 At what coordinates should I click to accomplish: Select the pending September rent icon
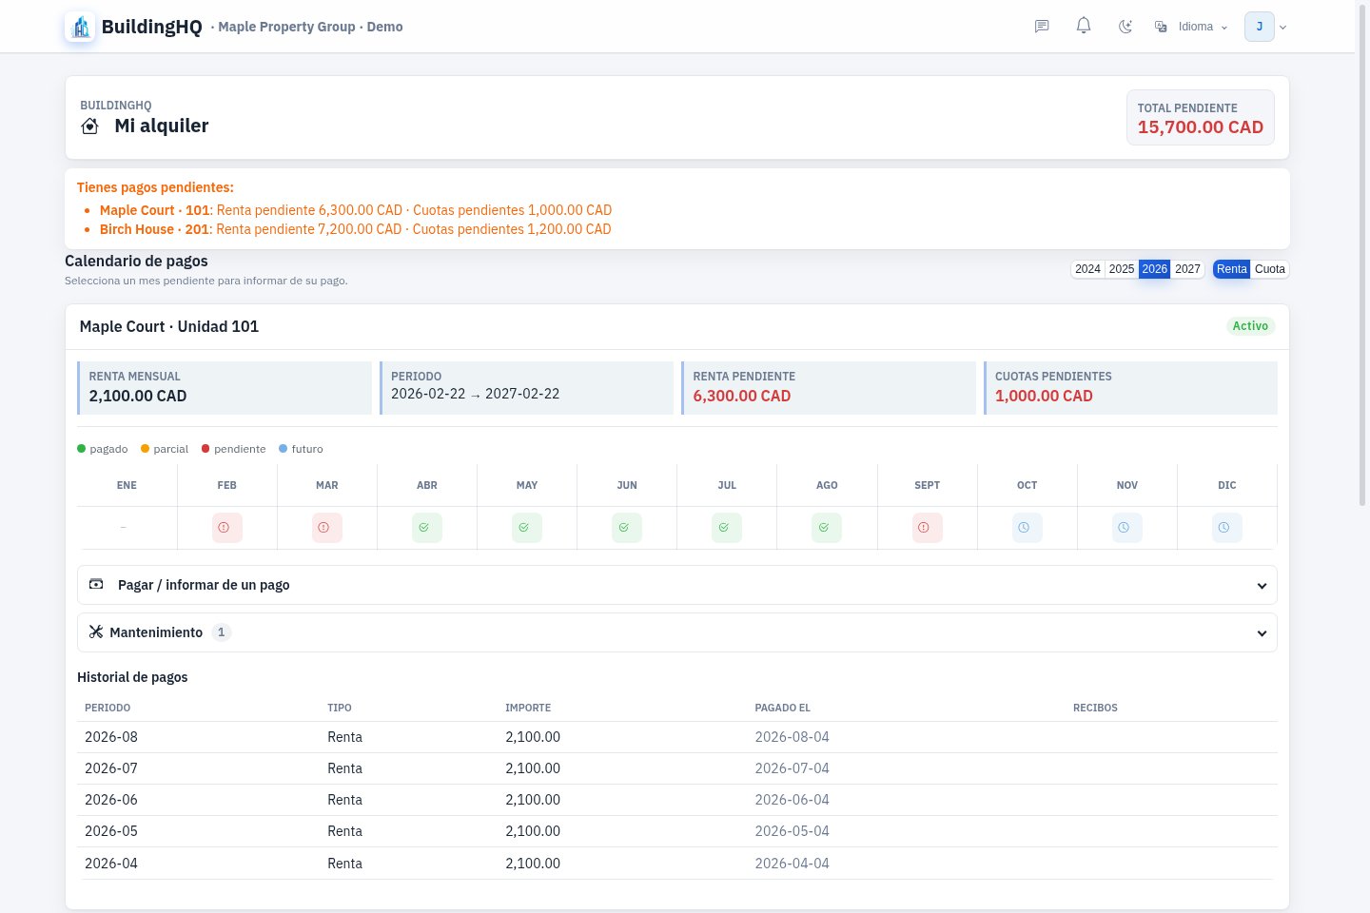928,528
